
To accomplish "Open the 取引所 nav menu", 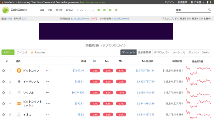I will (59, 10).
